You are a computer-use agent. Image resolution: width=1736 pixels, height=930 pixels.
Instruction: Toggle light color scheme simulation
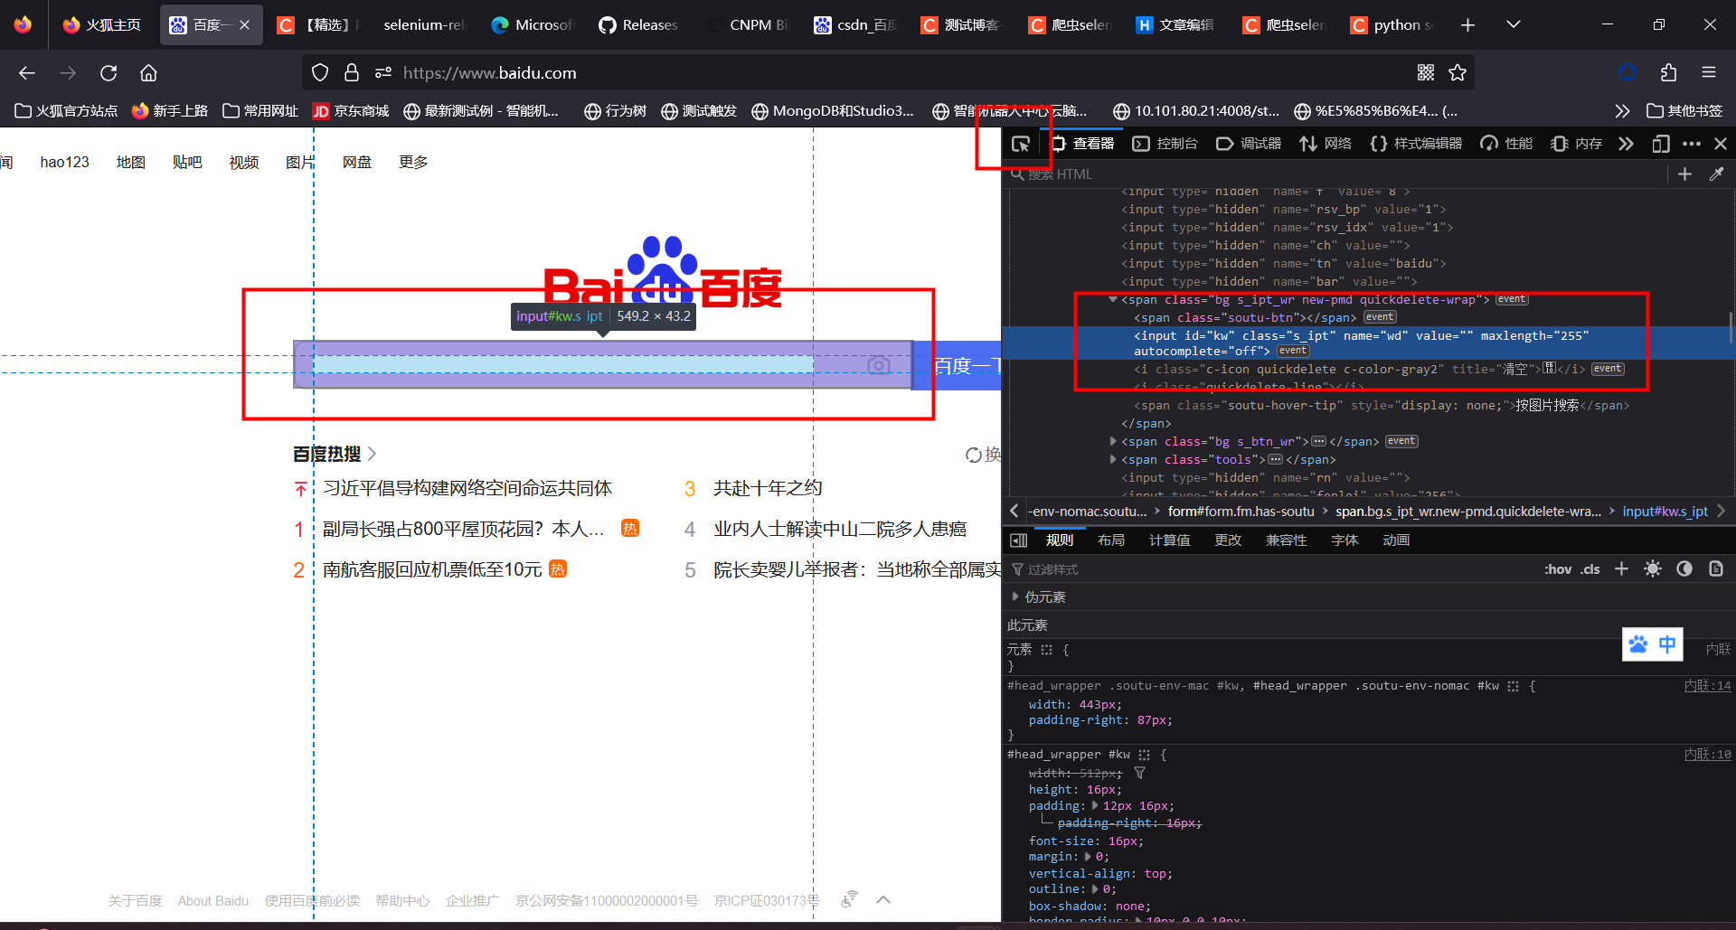1653,568
